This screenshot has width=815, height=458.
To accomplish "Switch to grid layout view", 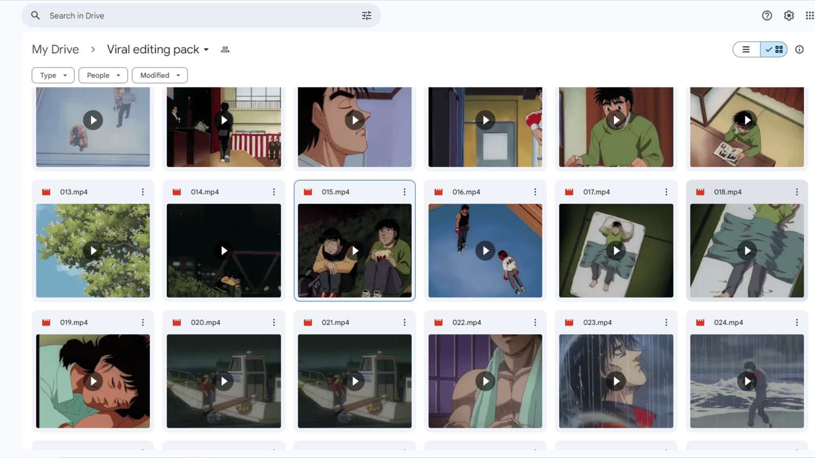I will 774,49.
